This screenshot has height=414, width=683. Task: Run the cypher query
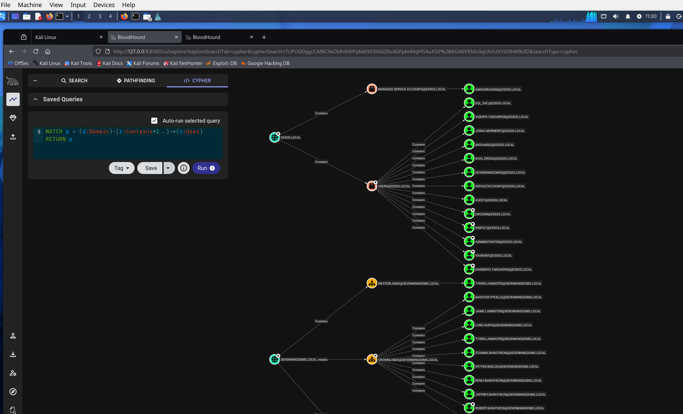click(x=206, y=168)
